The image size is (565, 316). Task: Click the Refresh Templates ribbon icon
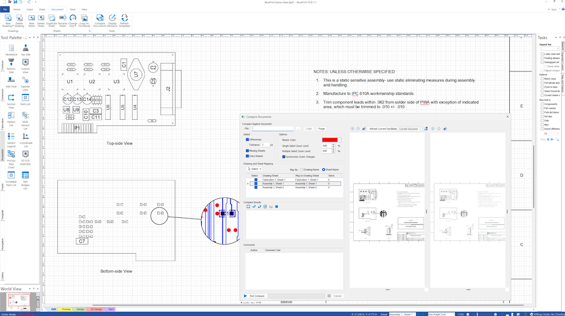[125, 21]
